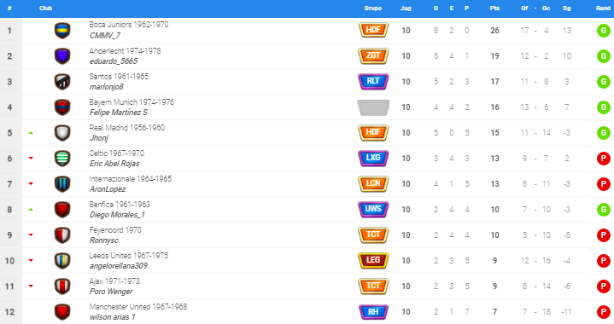The width and height of the screenshot is (614, 324).
Task: Open the Real Madrid 1956-1960 team link
Action: pos(127,127)
